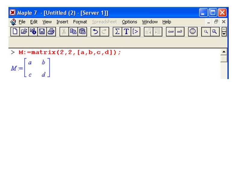Screen dimensions: 241x181
Task: Maximize the Maple 7 window
Action: point(213,12)
